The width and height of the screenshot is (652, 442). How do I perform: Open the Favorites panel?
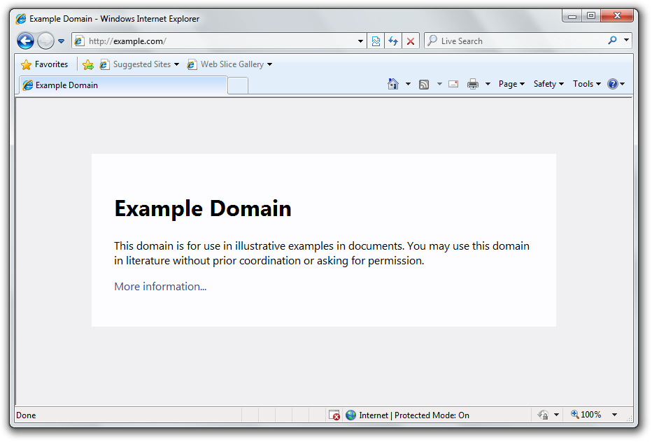pos(45,64)
